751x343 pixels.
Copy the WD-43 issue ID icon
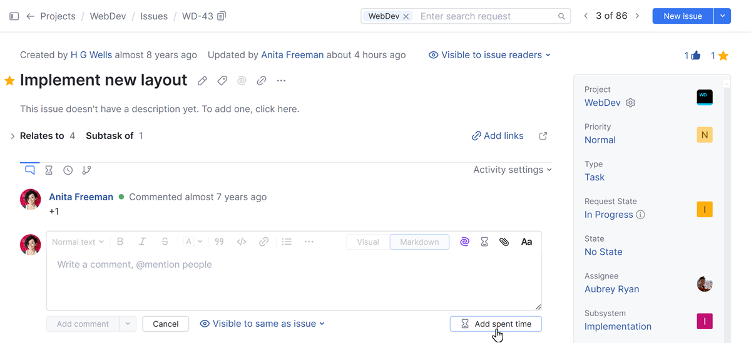coord(222,16)
